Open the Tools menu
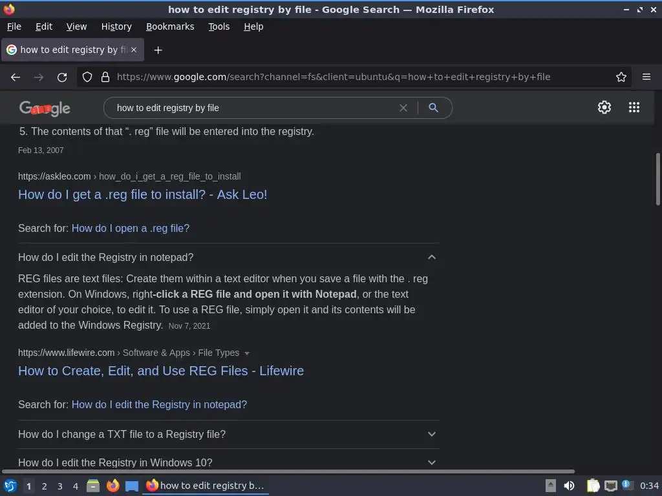Viewport: 662px width, 496px height. (219, 26)
